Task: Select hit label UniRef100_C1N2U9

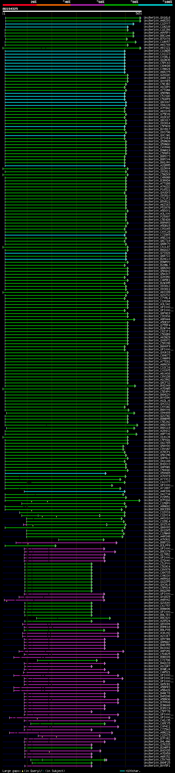Action: tap(157, 27)
